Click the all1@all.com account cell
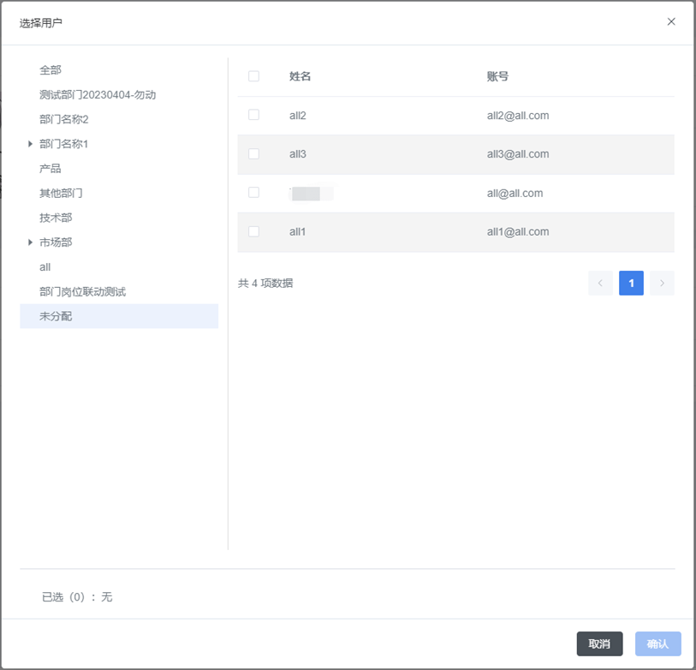 coord(518,232)
